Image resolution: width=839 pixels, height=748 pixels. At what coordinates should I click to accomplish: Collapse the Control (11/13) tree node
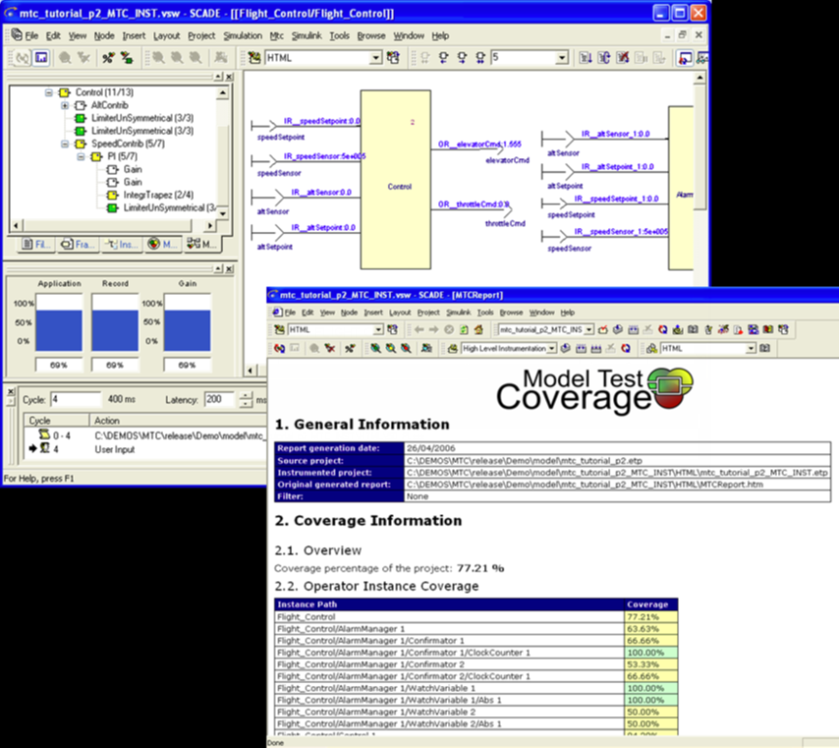[x=48, y=92]
